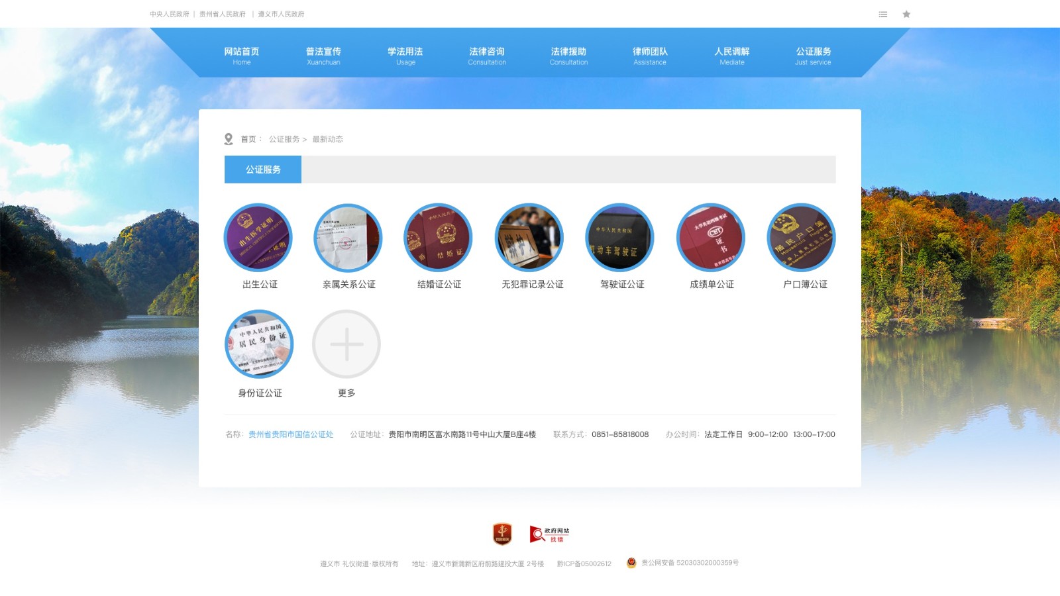
Task: Click the 贵州省贵阳市国信公证处 link
Action: [x=291, y=434]
